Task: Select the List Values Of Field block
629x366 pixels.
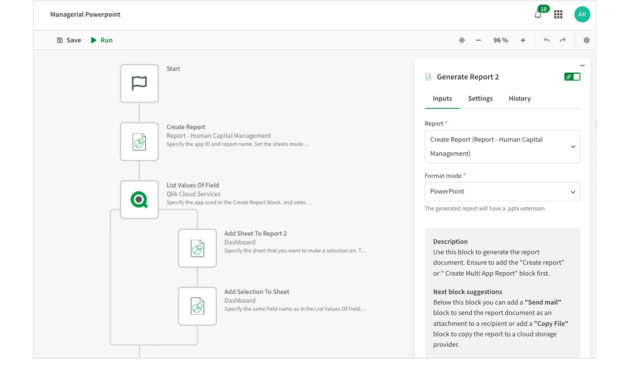Action: coord(139,200)
